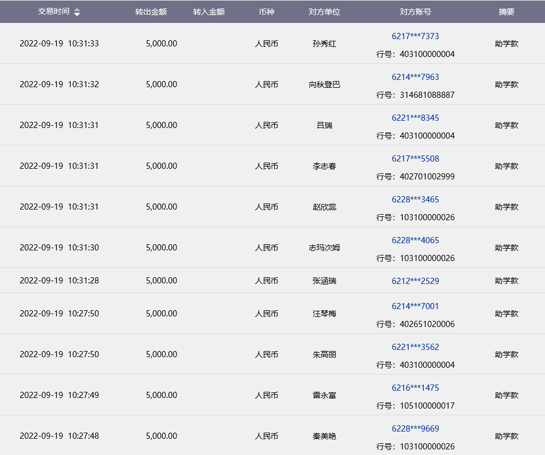Open account link 6216***1475
Viewport: 545px width, 455px height.
(x=415, y=388)
